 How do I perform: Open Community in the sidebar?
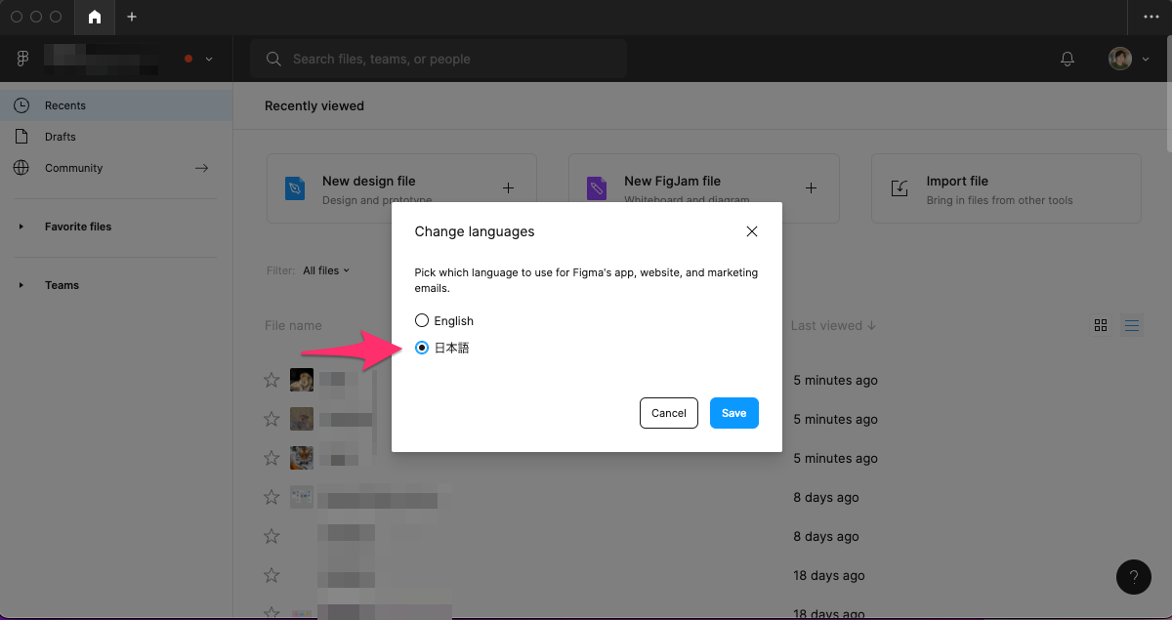coord(73,168)
